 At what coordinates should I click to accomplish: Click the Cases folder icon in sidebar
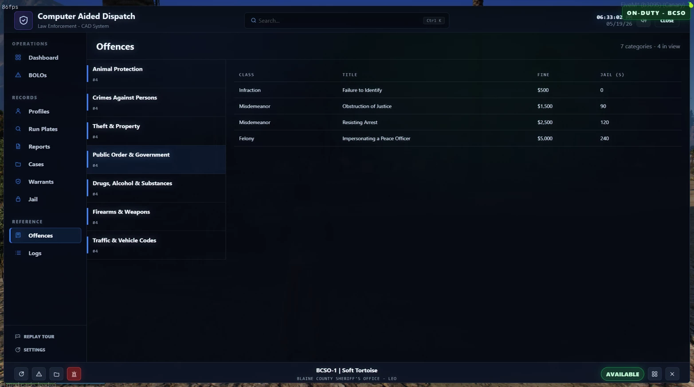(x=18, y=164)
